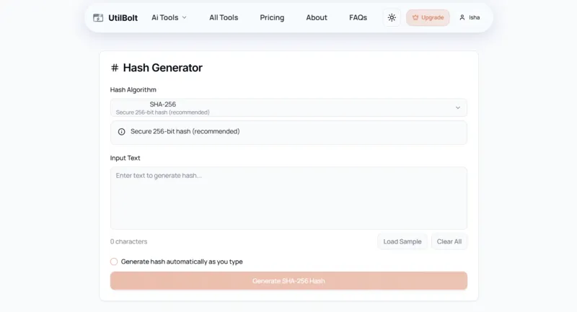Viewport: 577px width, 312px height.
Task: Click the user profile icon next to Isha
Action: [462, 17]
